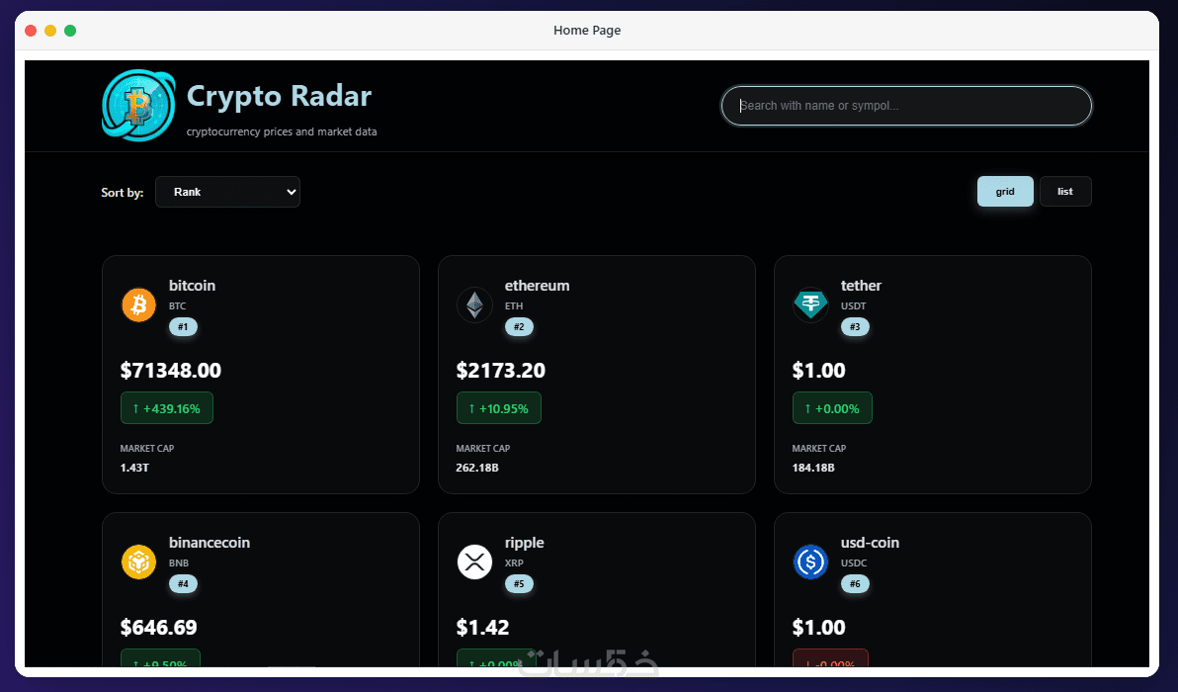Click the 'cryptocurrency prices and market data' tagline
The width and height of the screenshot is (1178, 692).
tap(282, 131)
